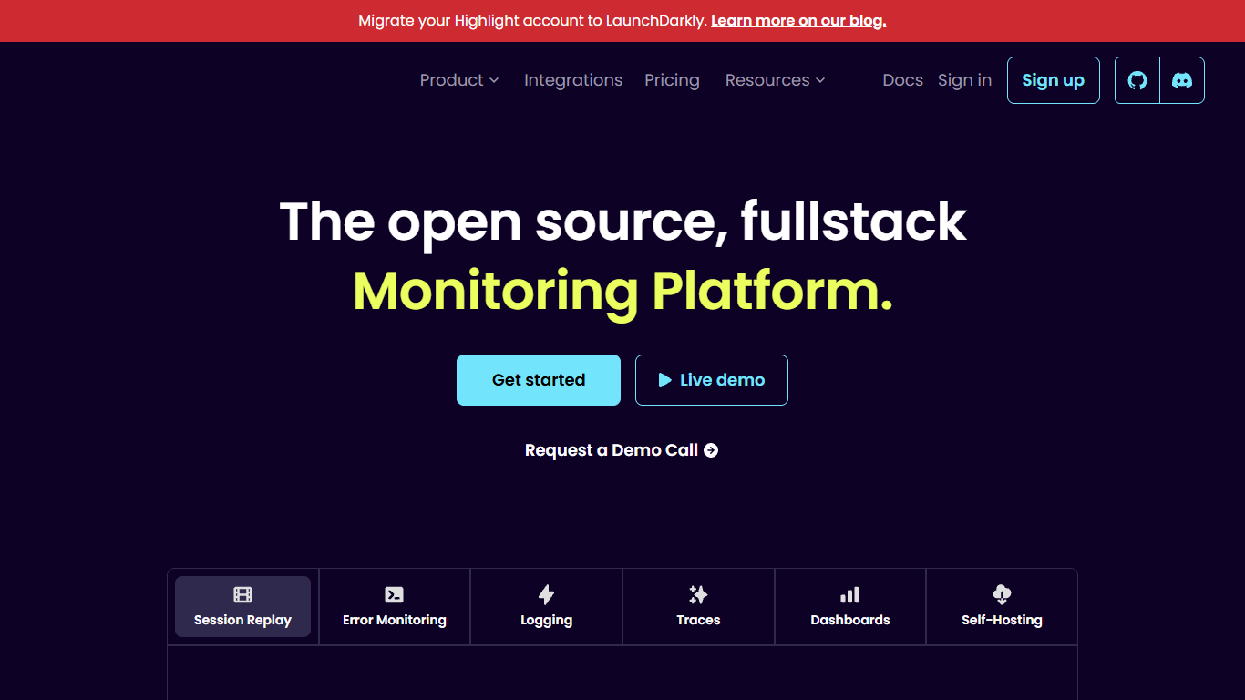
Task: Switch to the Error Monitoring tab label
Action: tap(395, 620)
